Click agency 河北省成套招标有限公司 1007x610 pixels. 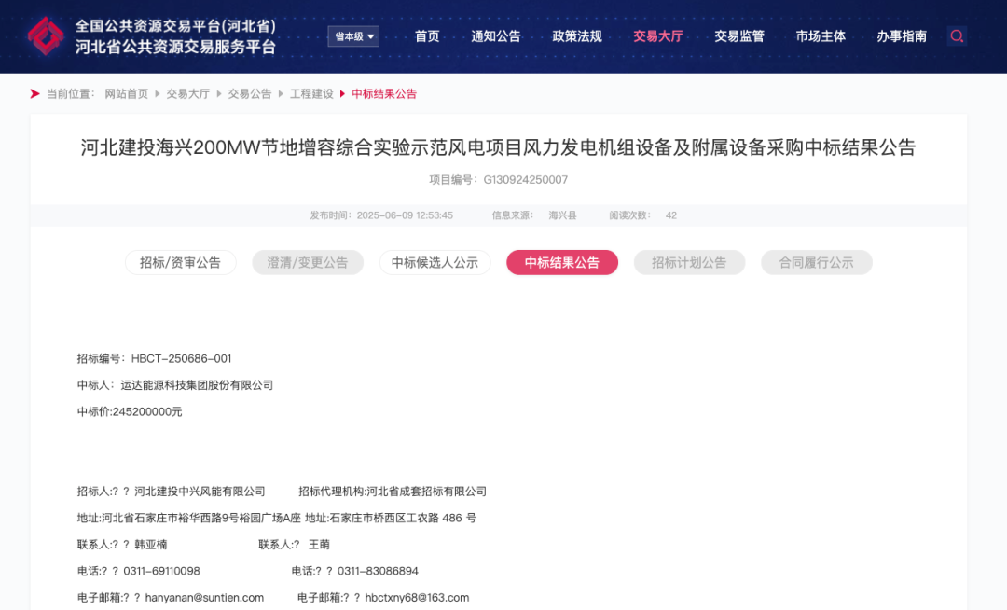click(426, 492)
